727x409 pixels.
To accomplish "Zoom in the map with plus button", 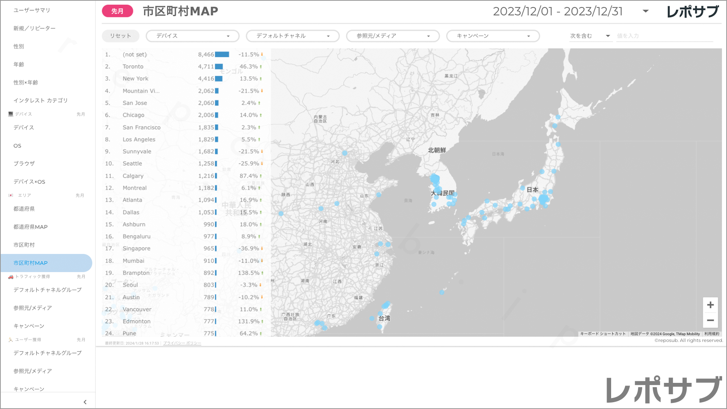I will pyautogui.click(x=710, y=305).
